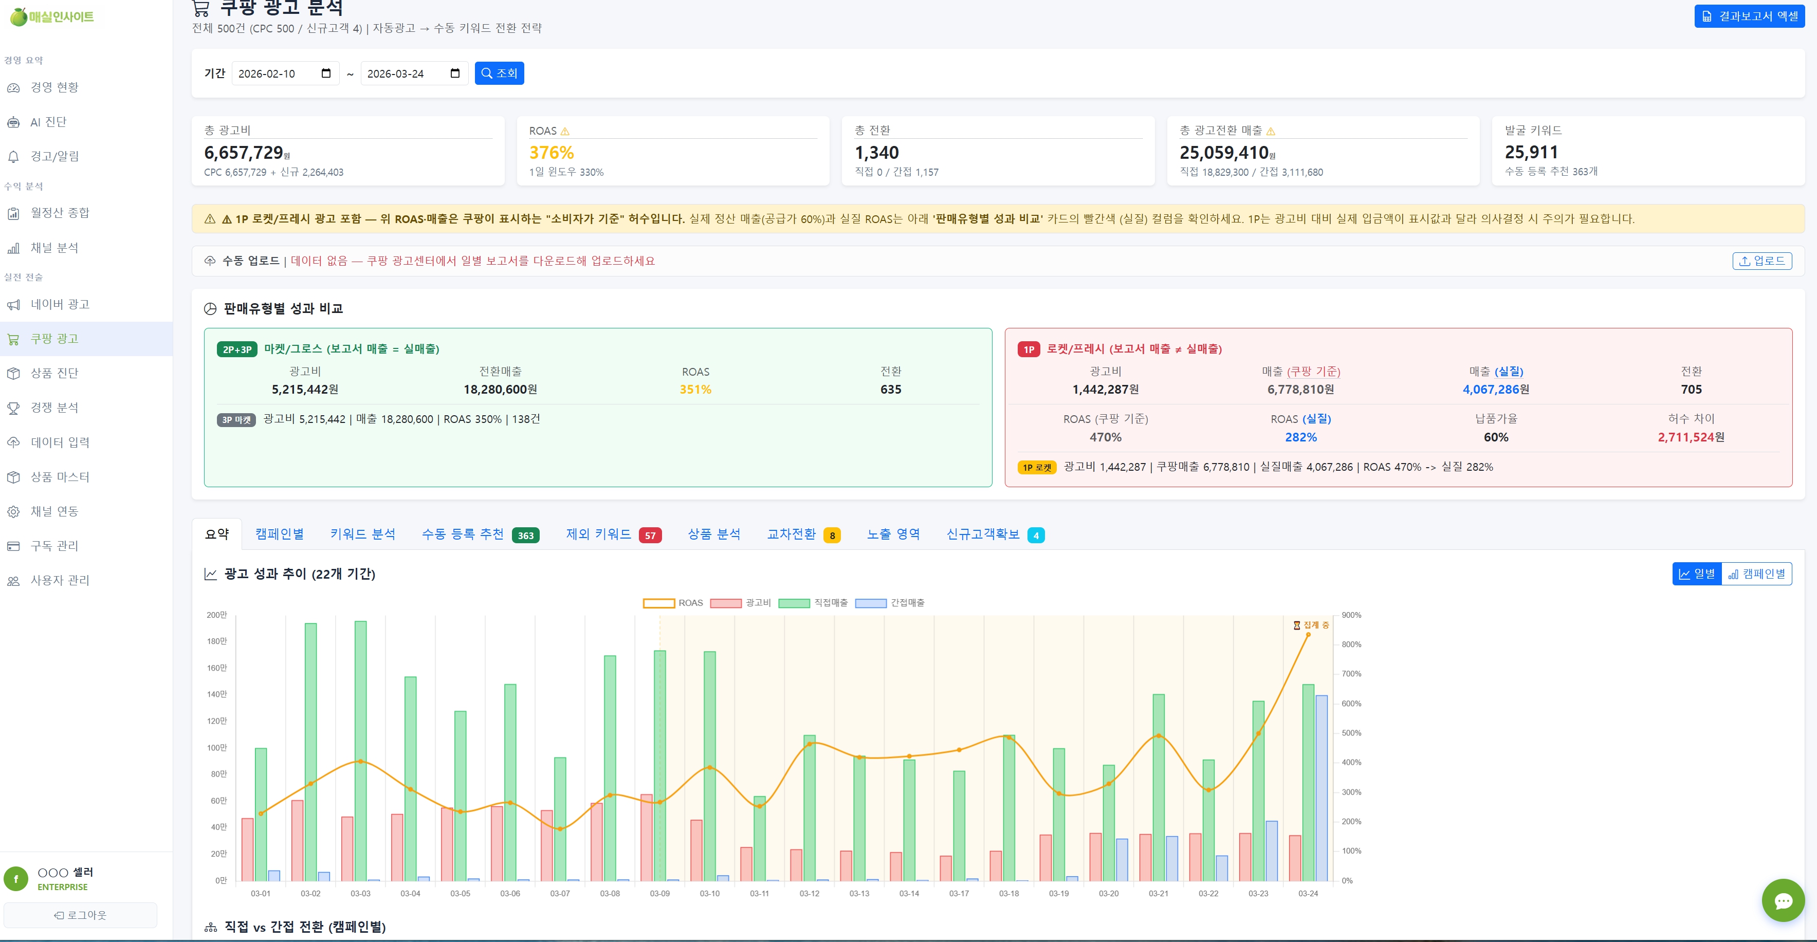This screenshot has height=942, width=1817.
Task: Click the pie icon beside 판매유형별 성과 비교
Action: [x=210, y=309]
